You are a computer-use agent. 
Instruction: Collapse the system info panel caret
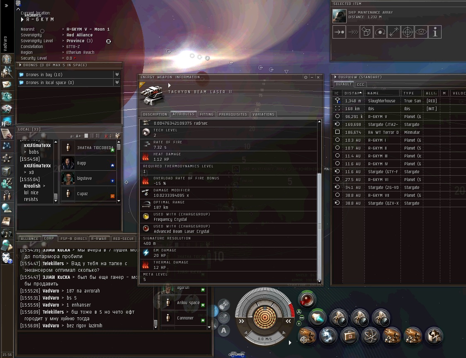18,9
